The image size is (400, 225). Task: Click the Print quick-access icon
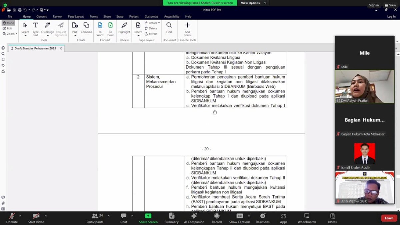[20, 10]
